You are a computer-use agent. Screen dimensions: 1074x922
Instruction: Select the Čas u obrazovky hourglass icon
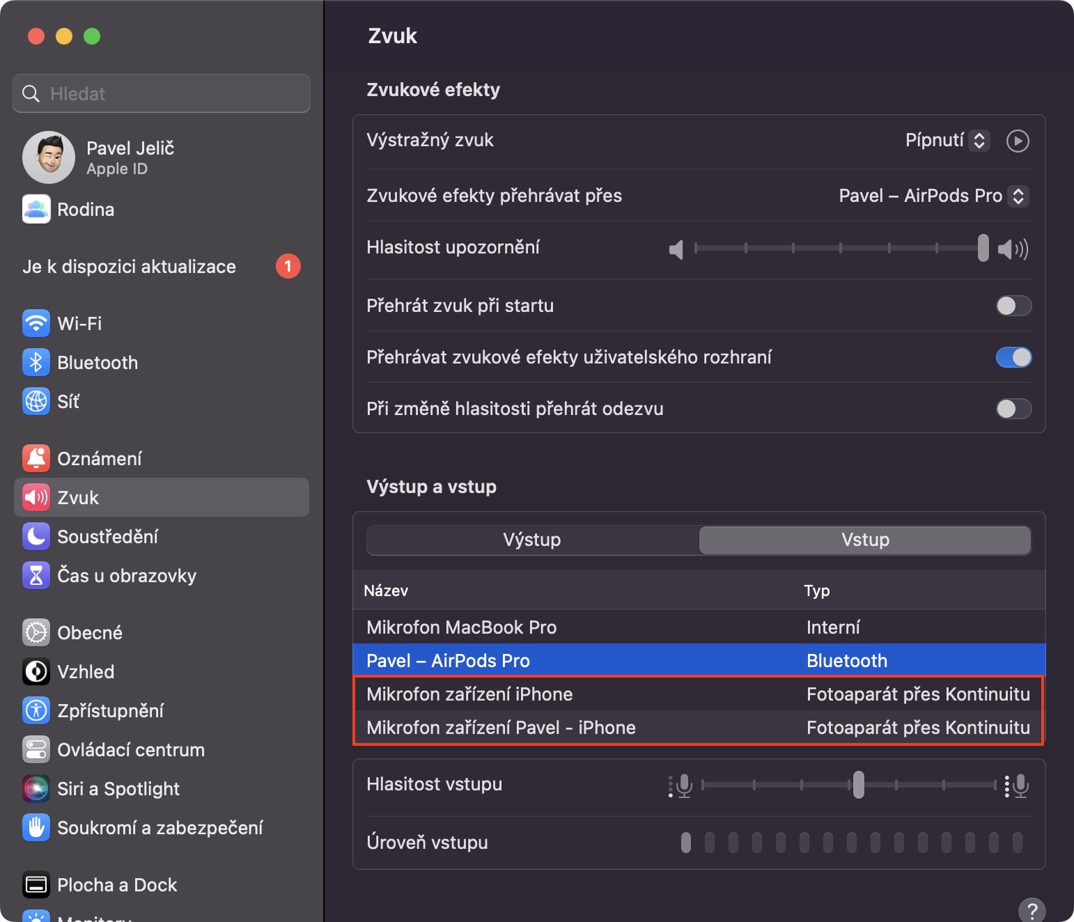tap(36, 575)
